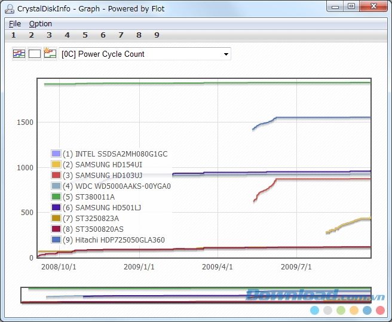This screenshot has height=322, width=392.
Task: Click the overview range selector graph below chart
Action: pyautogui.click(x=196, y=295)
